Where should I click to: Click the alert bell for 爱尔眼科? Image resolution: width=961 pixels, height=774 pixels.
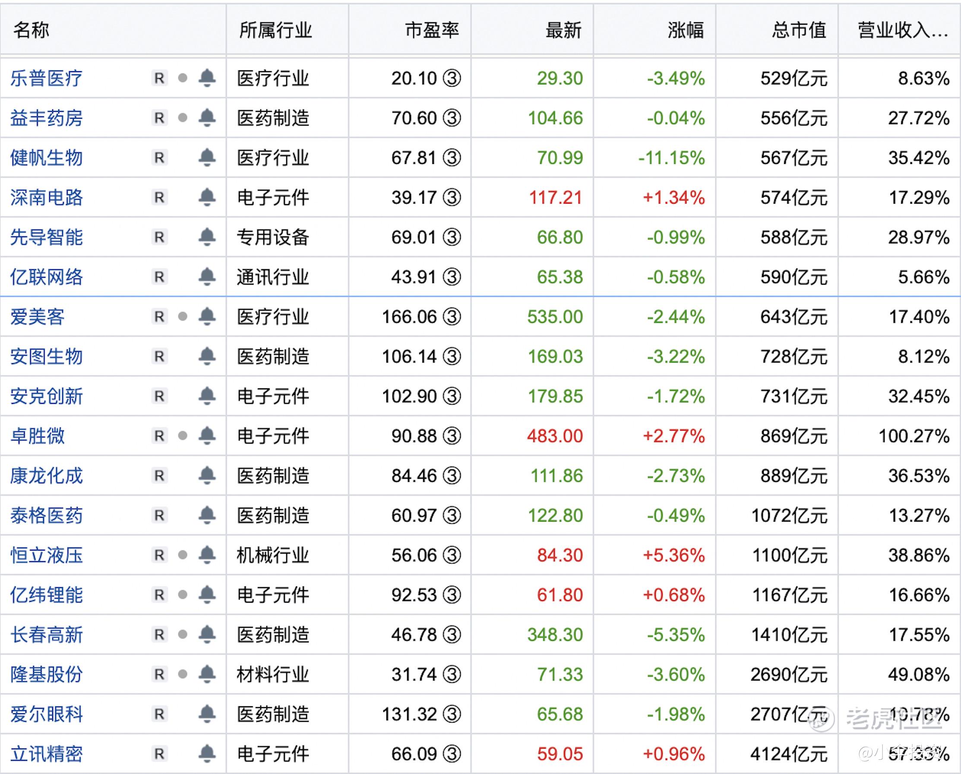207,714
